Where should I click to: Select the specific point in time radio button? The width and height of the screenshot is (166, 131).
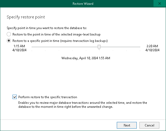(9, 41)
